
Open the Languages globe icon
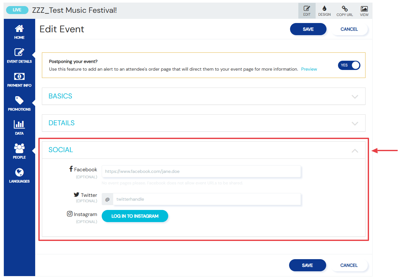(19, 172)
